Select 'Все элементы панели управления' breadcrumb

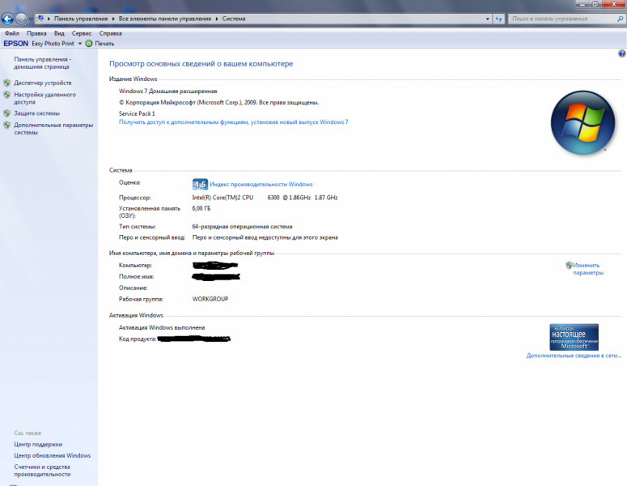click(165, 19)
